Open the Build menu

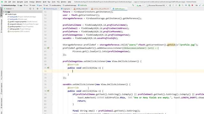point(45,2)
